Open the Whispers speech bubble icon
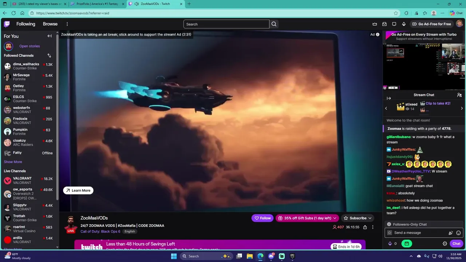This screenshot has width=466, height=262. point(394,24)
